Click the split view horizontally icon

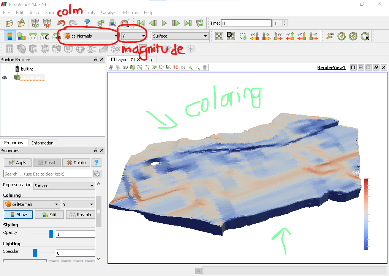[x=353, y=67]
